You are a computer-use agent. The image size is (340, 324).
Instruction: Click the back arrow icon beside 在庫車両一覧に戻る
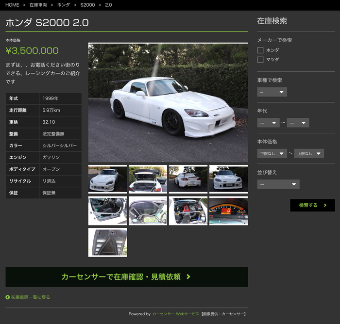click(8, 297)
